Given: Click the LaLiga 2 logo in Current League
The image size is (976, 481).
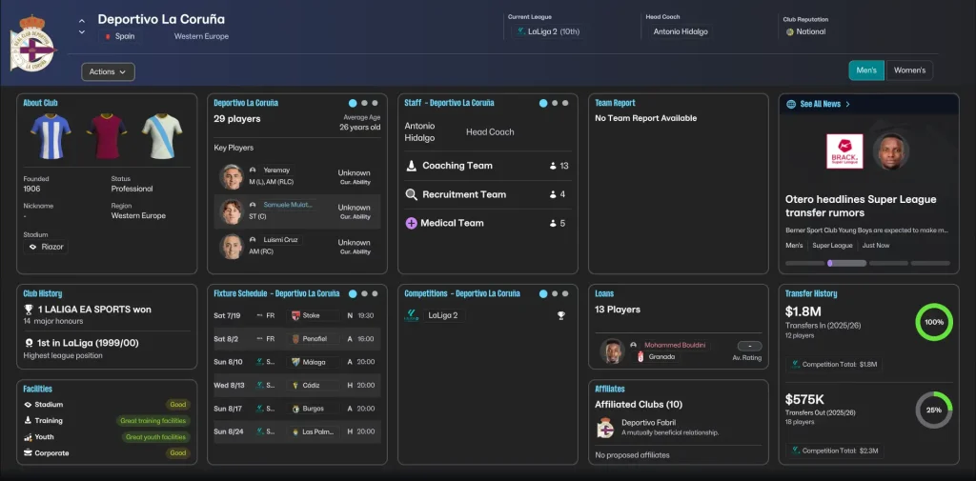Looking at the screenshot, I should click(x=520, y=31).
